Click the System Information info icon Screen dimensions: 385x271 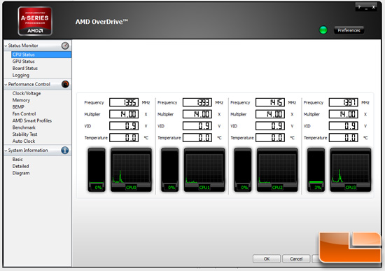tap(65, 151)
